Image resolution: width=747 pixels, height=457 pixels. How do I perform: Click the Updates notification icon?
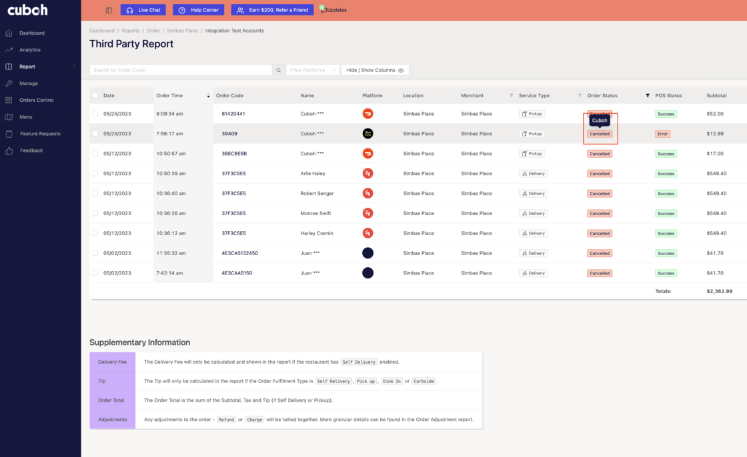click(x=323, y=9)
